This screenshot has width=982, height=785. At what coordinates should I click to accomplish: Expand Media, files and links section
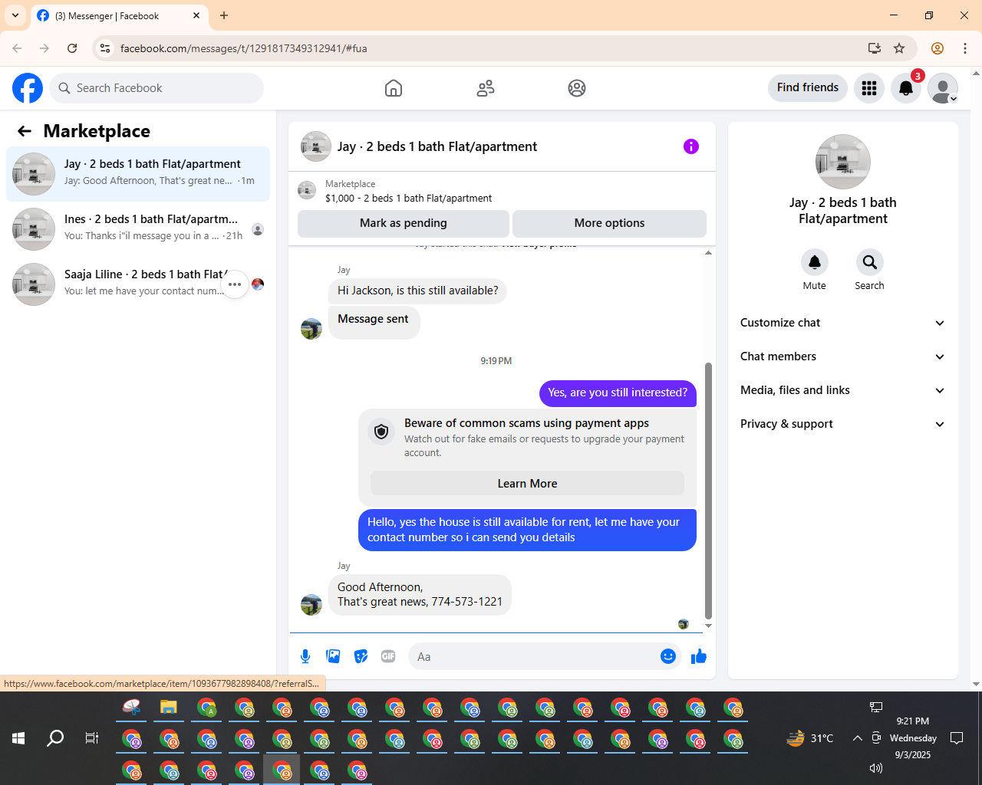843,390
